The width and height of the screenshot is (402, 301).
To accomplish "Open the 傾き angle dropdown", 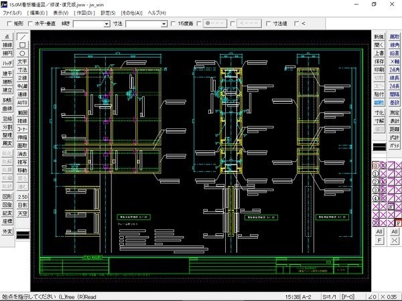I will 107,24.
